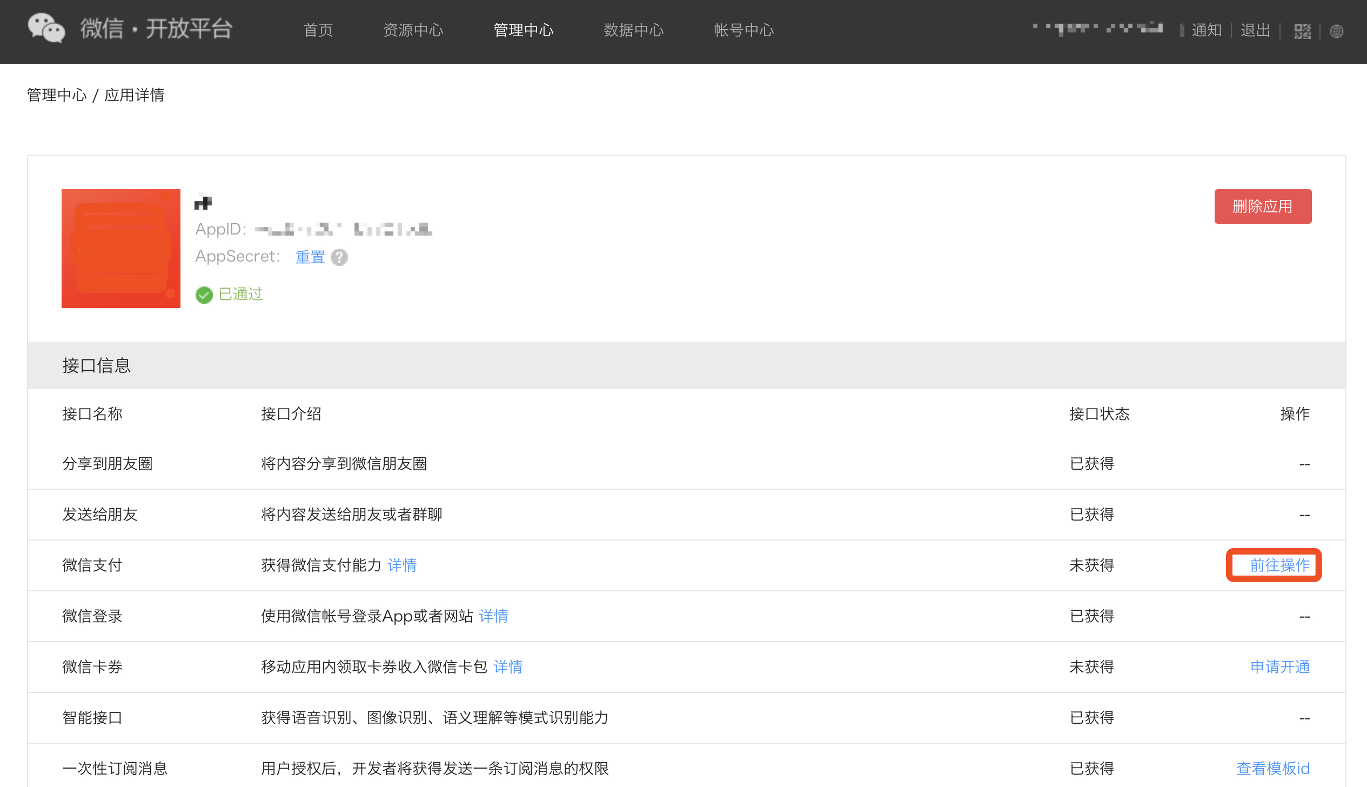1367x787 pixels.
Task: Click 查看模板id for 一次性订阅消息
Action: click(1272, 768)
